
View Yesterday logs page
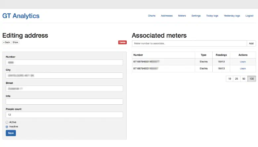tap(232, 16)
